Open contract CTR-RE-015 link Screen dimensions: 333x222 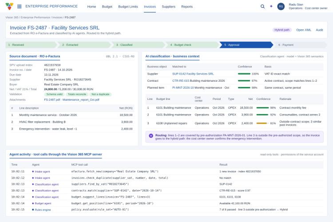[181, 81]
